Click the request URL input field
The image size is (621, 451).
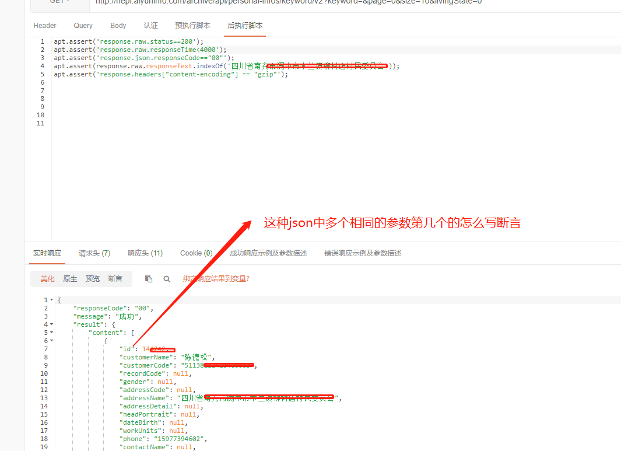click(x=355, y=2)
